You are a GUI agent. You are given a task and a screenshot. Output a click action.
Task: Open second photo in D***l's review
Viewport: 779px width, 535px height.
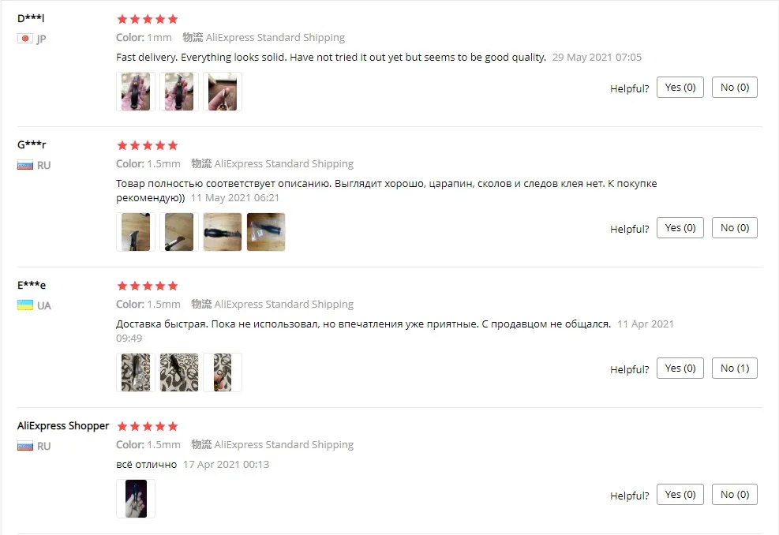tap(179, 92)
